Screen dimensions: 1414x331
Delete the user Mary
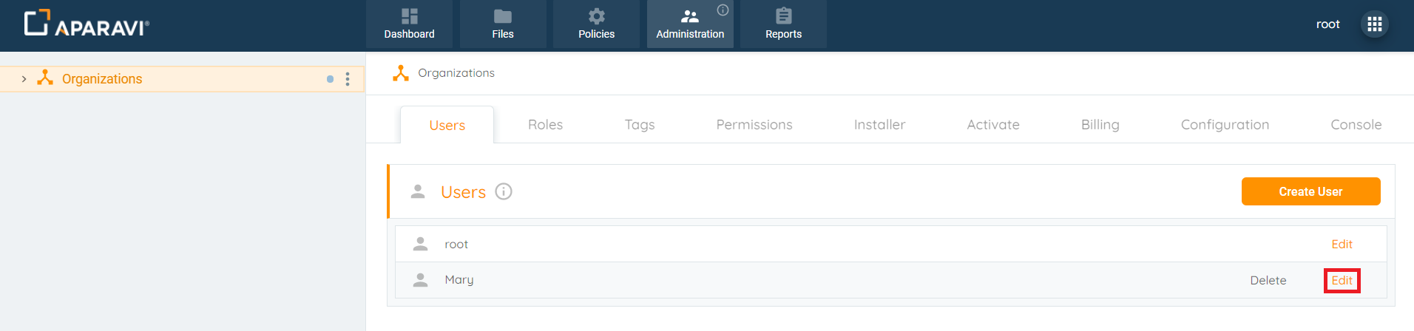click(x=1268, y=281)
